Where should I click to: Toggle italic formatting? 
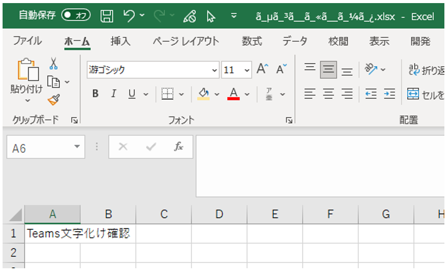click(113, 94)
